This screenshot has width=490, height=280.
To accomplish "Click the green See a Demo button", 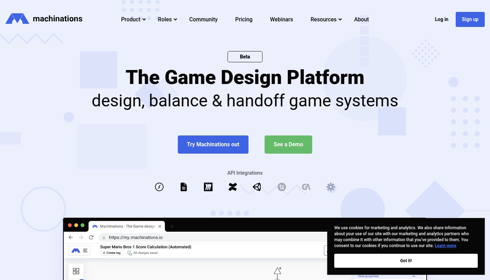I will [x=288, y=145].
